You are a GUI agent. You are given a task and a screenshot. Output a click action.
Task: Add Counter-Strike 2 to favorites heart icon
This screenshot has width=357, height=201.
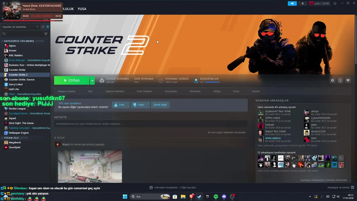click(x=348, y=80)
